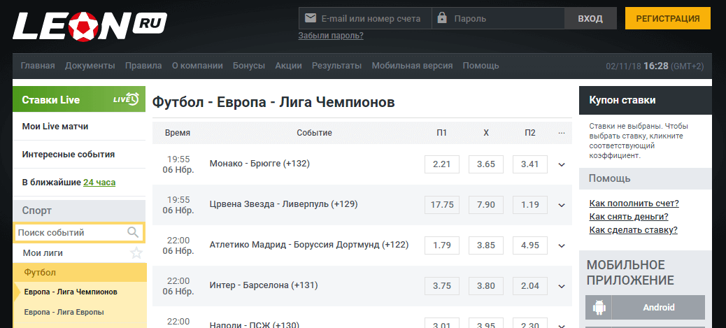This screenshot has width=726, height=328.
Task: Pick draw odds 7.90 for Црвена Звезда - Ливерпуль
Action: (x=486, y=205)
